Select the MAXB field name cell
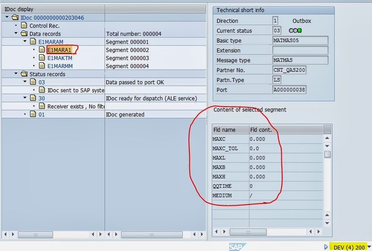 pyautogui.click(x=231, y=167)
